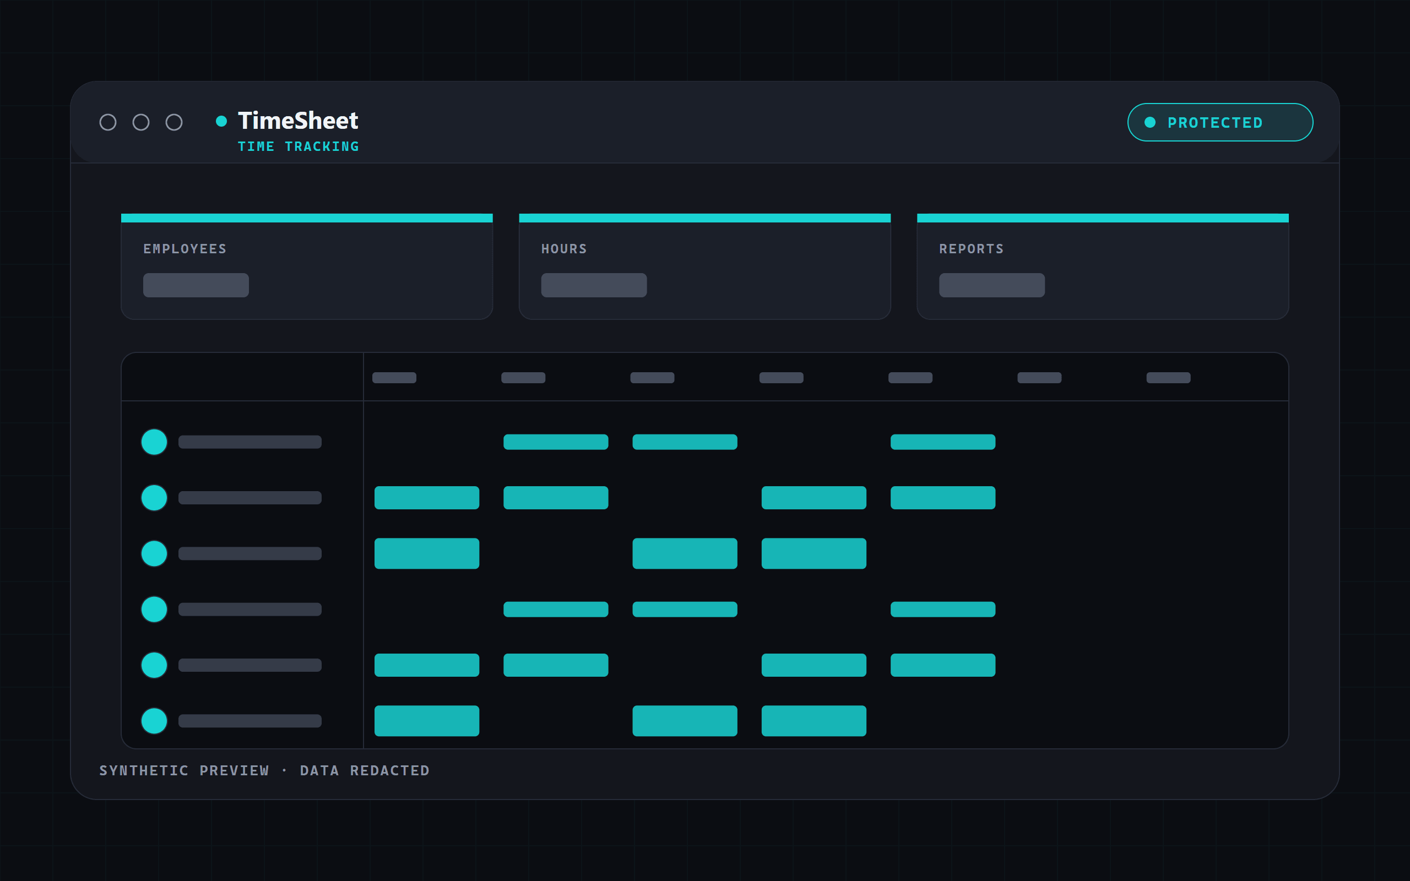This screenshot has height=881, width=1410.
Task: Open the HOURS summary card
Action: click(704, 267)
